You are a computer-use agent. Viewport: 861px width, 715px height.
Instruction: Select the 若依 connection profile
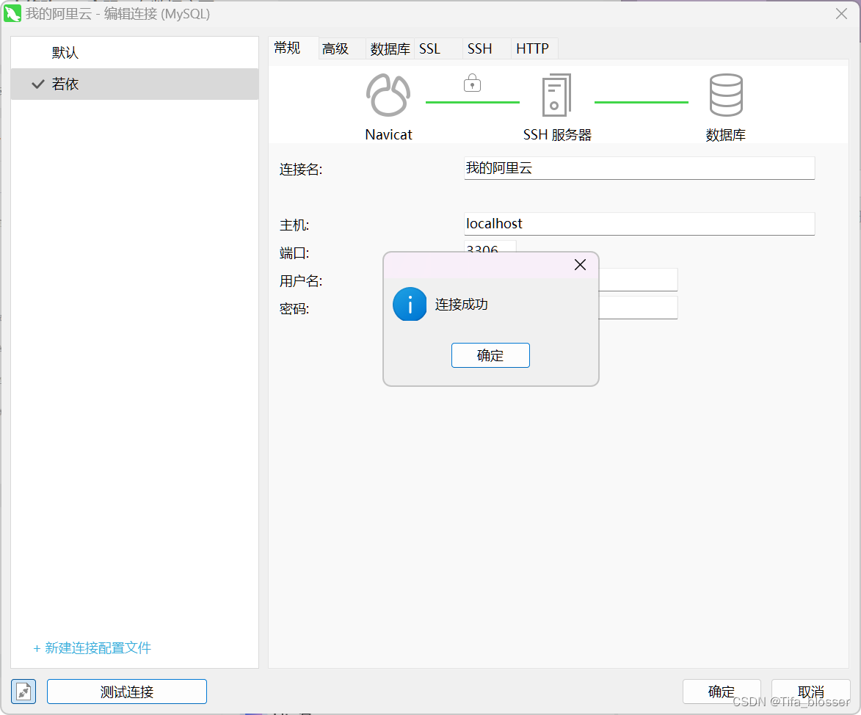click(x=134, y=84)
